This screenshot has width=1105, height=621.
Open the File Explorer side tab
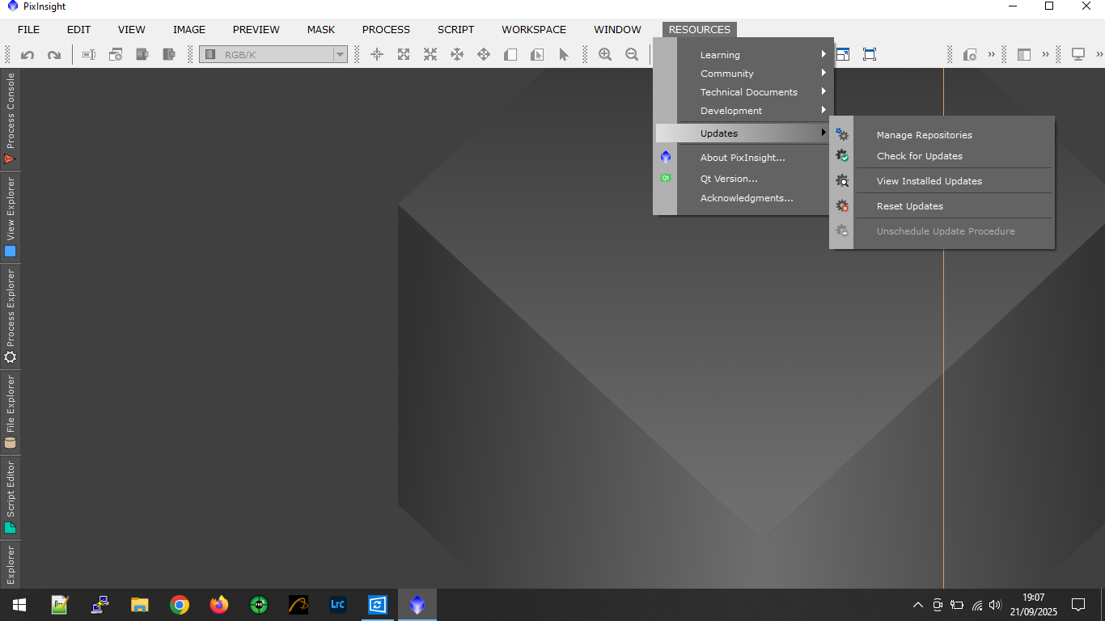tap(11, 412)
